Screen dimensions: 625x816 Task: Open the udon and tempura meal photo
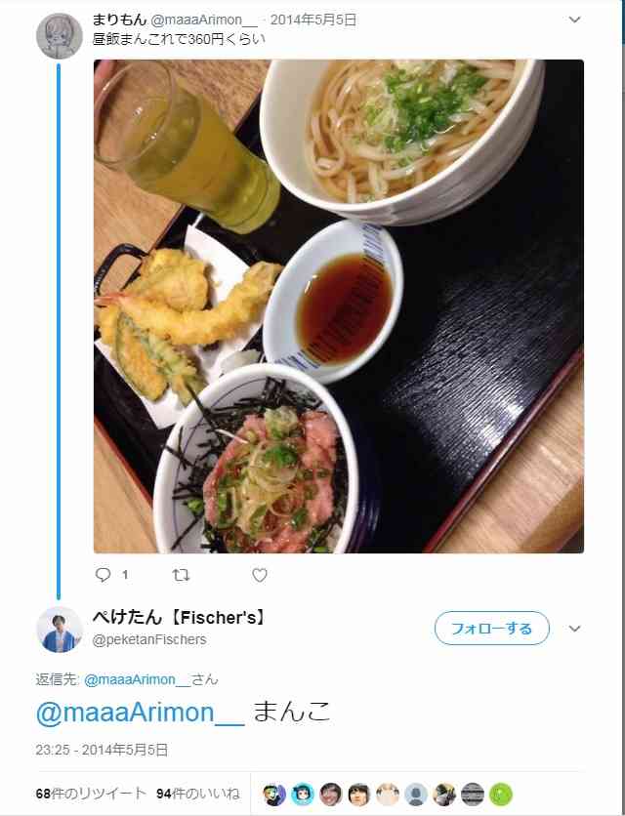tap(339, 306)
